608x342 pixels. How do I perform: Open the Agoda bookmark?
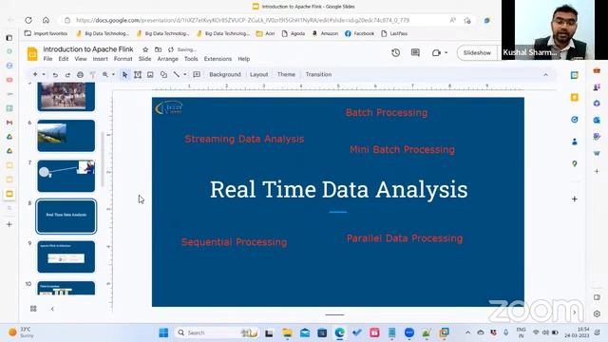pyautogui.click(x=294, y=34)
